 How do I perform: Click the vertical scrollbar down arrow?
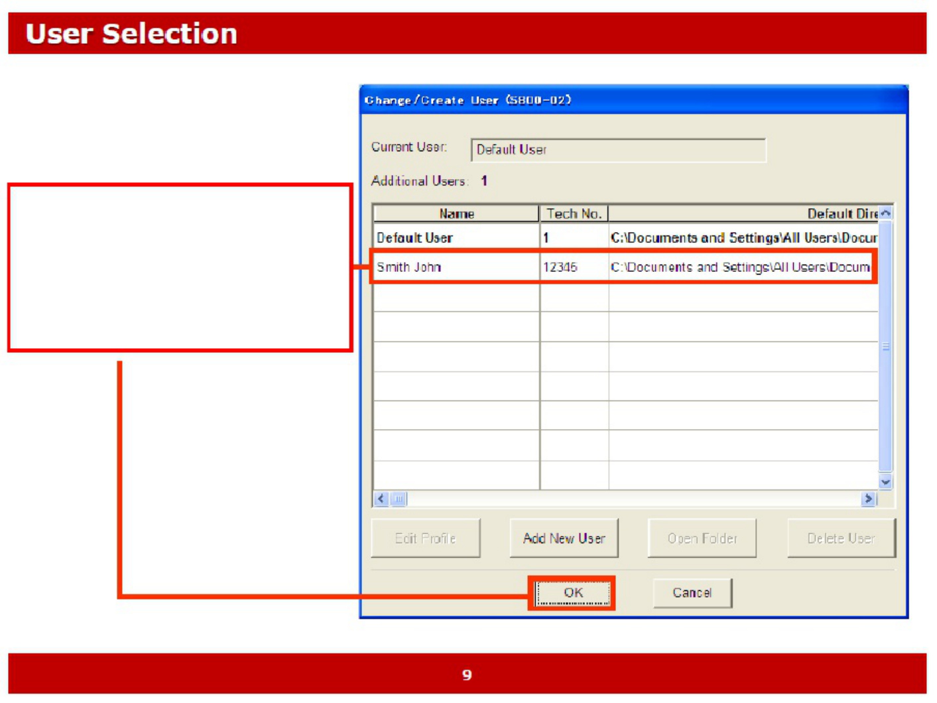[886, 482]
